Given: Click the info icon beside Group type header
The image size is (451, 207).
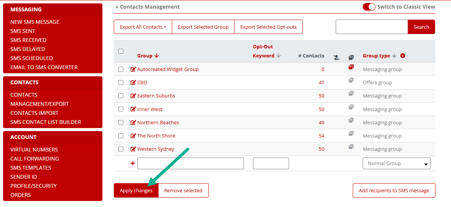Looking at the screenshot, I should 403,56.
